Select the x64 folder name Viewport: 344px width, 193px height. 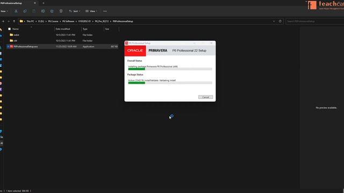16,41
